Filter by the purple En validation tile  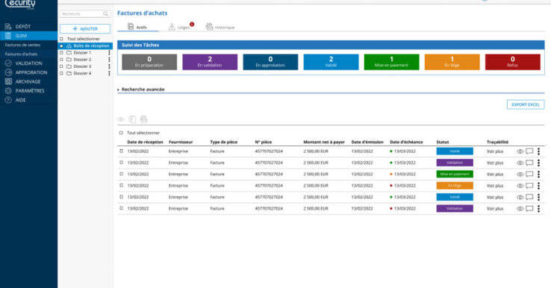[x=210, y=62]
